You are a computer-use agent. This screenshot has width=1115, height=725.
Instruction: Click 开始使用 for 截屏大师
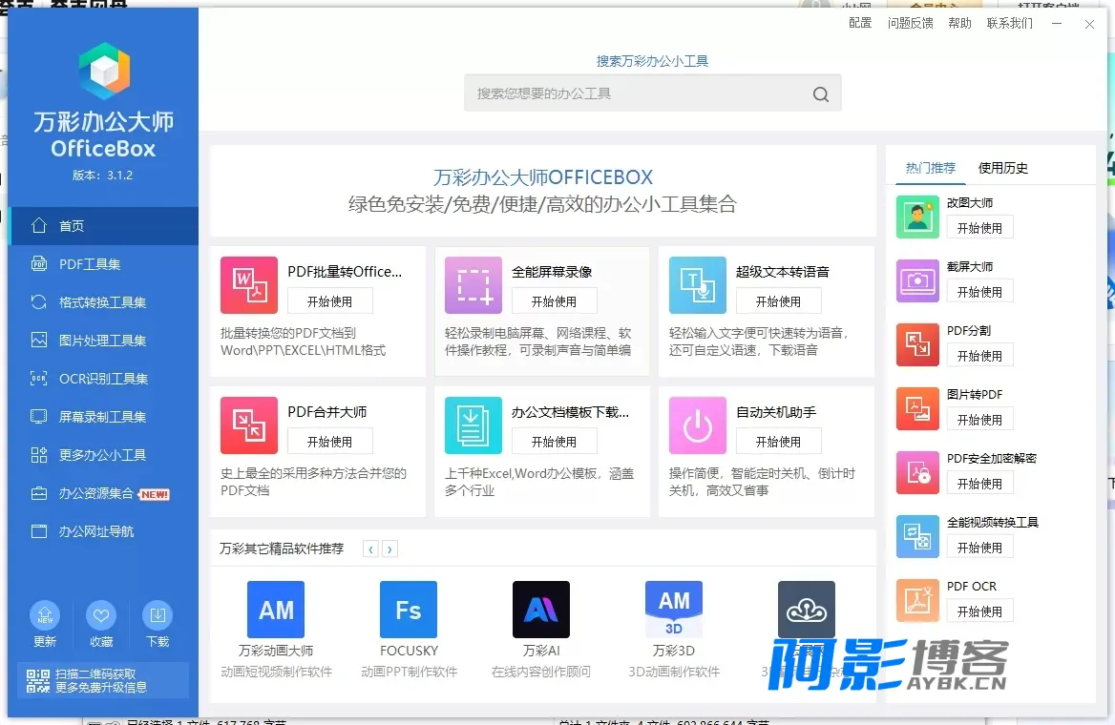[x=979, y=291]
